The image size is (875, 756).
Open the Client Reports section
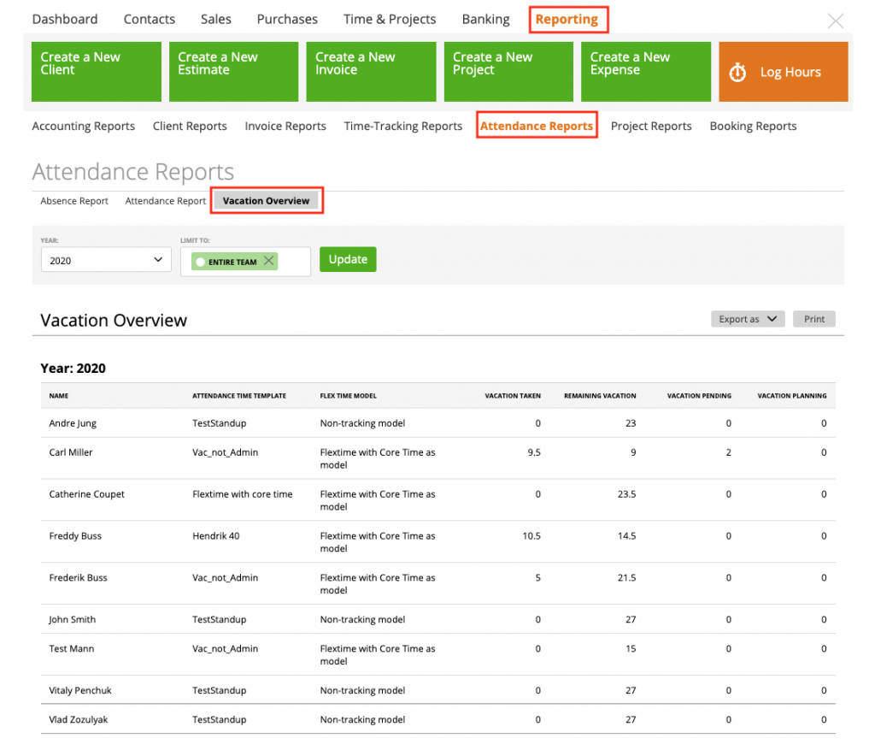pos(190,126)
